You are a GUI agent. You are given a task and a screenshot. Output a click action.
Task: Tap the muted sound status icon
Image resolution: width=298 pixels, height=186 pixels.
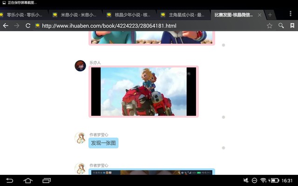(246, 180)
